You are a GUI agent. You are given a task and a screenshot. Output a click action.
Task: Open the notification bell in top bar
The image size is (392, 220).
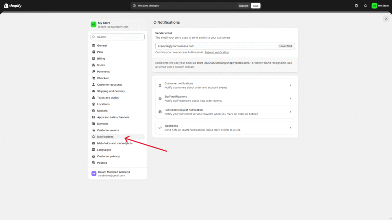(365, 6)
